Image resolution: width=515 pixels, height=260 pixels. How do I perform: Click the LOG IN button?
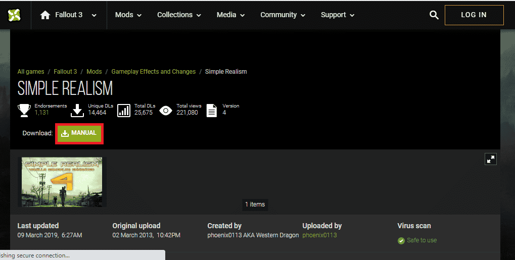(474, 15)
